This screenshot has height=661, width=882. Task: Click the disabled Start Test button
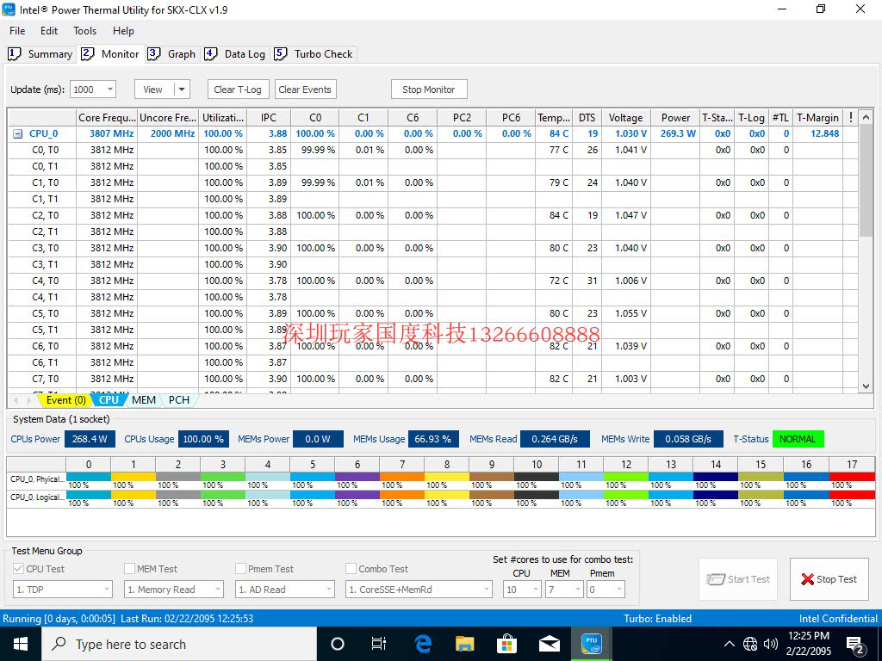[x=738, y=579]
